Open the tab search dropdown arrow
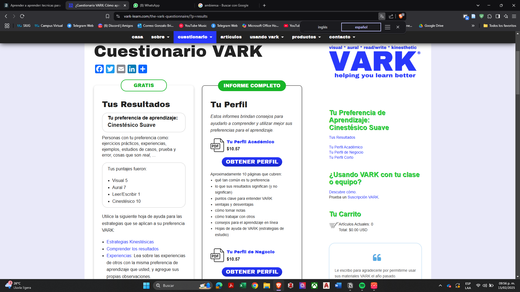The image size is (520, 292). tap(478, 5)
